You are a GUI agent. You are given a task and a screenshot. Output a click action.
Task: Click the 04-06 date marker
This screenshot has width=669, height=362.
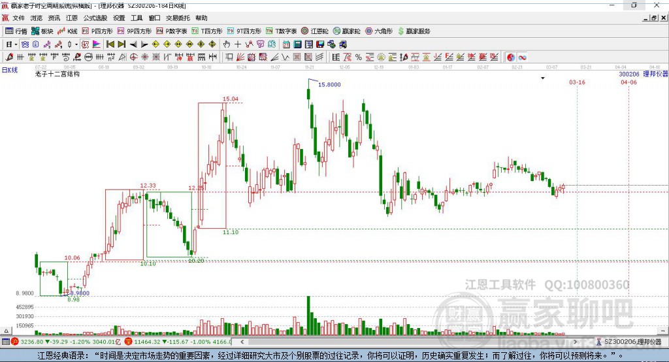coord(628,82)
